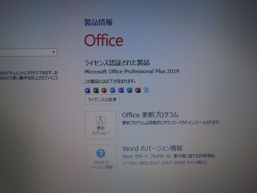Click the update download icon above 更新
257x193 pixels.
[100, 120]
